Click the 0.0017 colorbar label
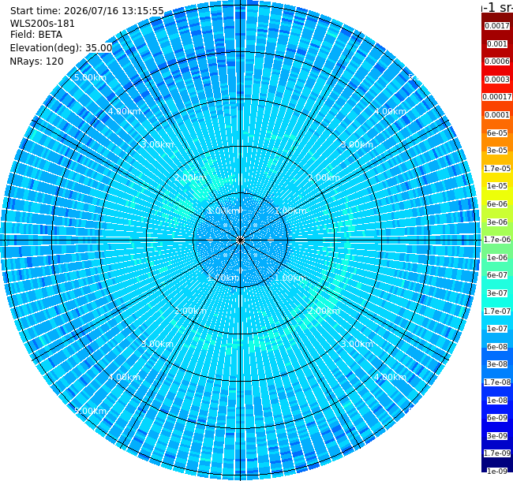The height and width of the screenshot is (481, 513). pos(497,26)
